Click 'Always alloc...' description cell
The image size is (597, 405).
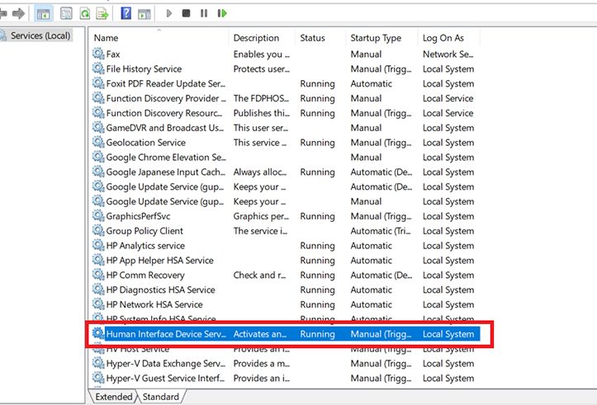click(x=259, y=172)
